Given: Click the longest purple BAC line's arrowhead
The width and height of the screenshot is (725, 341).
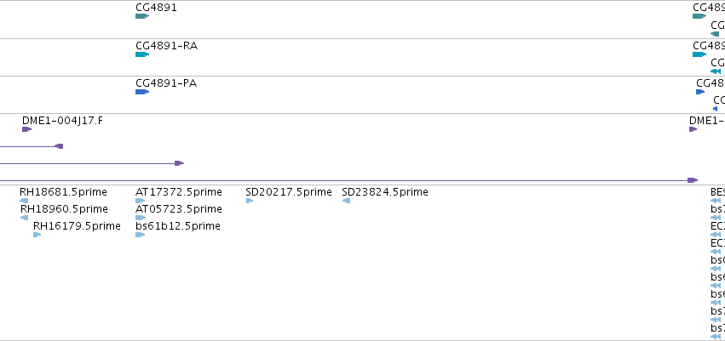Looking at the screenshot, I should pyautogui.click(x=692, y=180).
